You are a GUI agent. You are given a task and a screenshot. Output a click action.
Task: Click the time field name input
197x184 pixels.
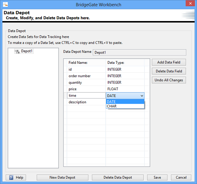(x=86, y=96)
